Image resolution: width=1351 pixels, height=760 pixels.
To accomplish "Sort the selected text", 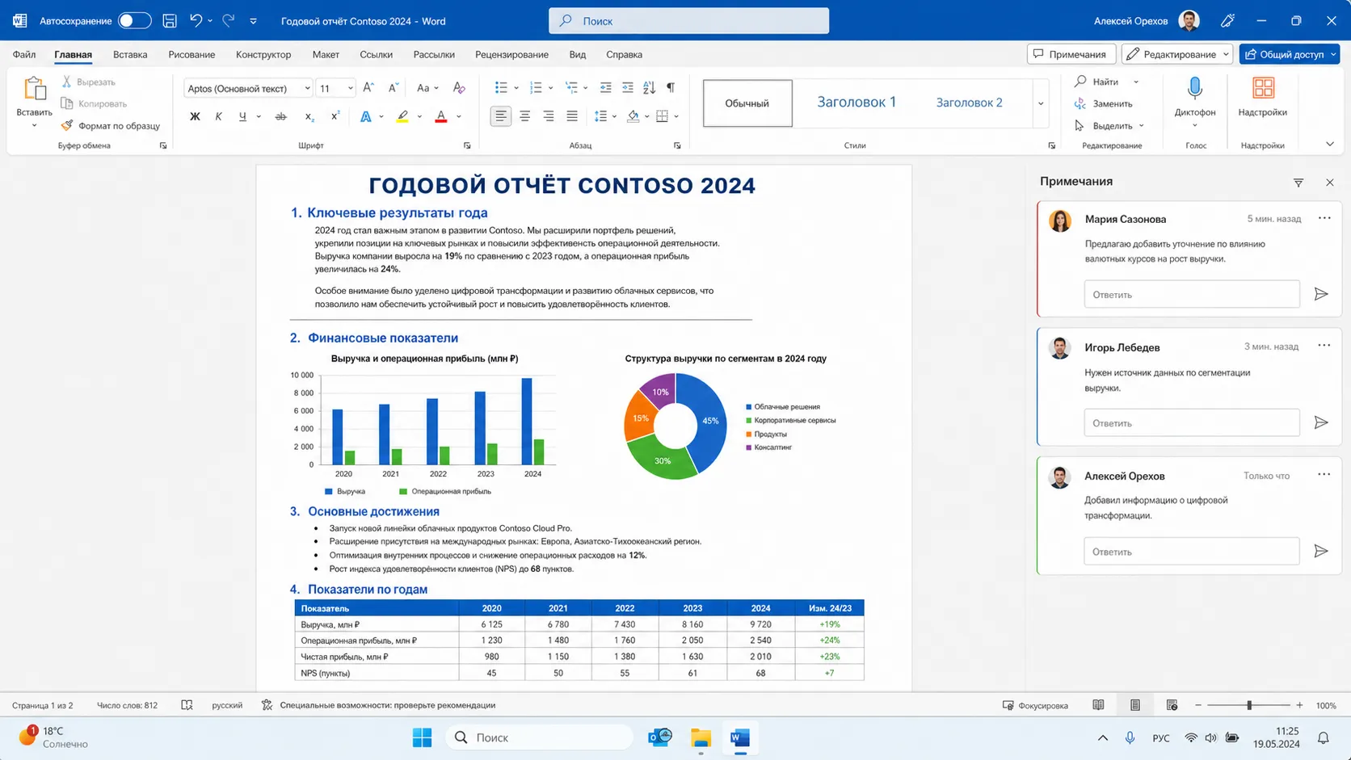I will point(649,87).
